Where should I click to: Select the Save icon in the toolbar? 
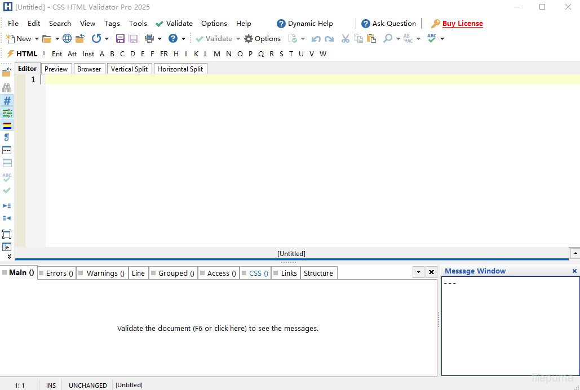coord(120,38)
